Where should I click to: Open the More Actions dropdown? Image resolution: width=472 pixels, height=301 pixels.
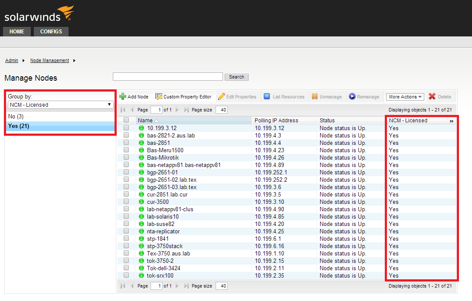click(405, 96)
